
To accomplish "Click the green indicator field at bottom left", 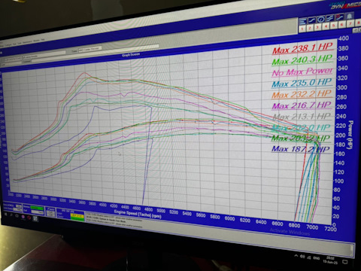I will tap(37, 208).
